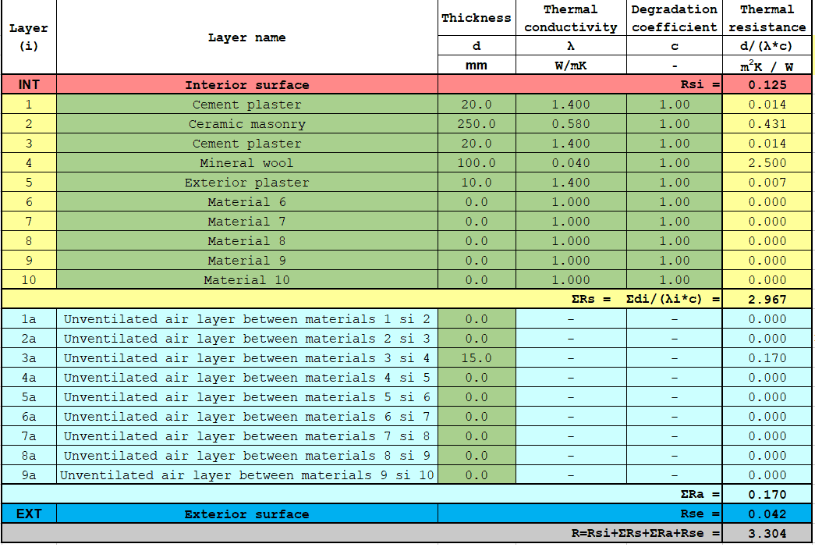Screen dimensions: 815x551
Task: Select Mineral wool thermal conductivity 0.040 cell
Action: pos(571,163)
